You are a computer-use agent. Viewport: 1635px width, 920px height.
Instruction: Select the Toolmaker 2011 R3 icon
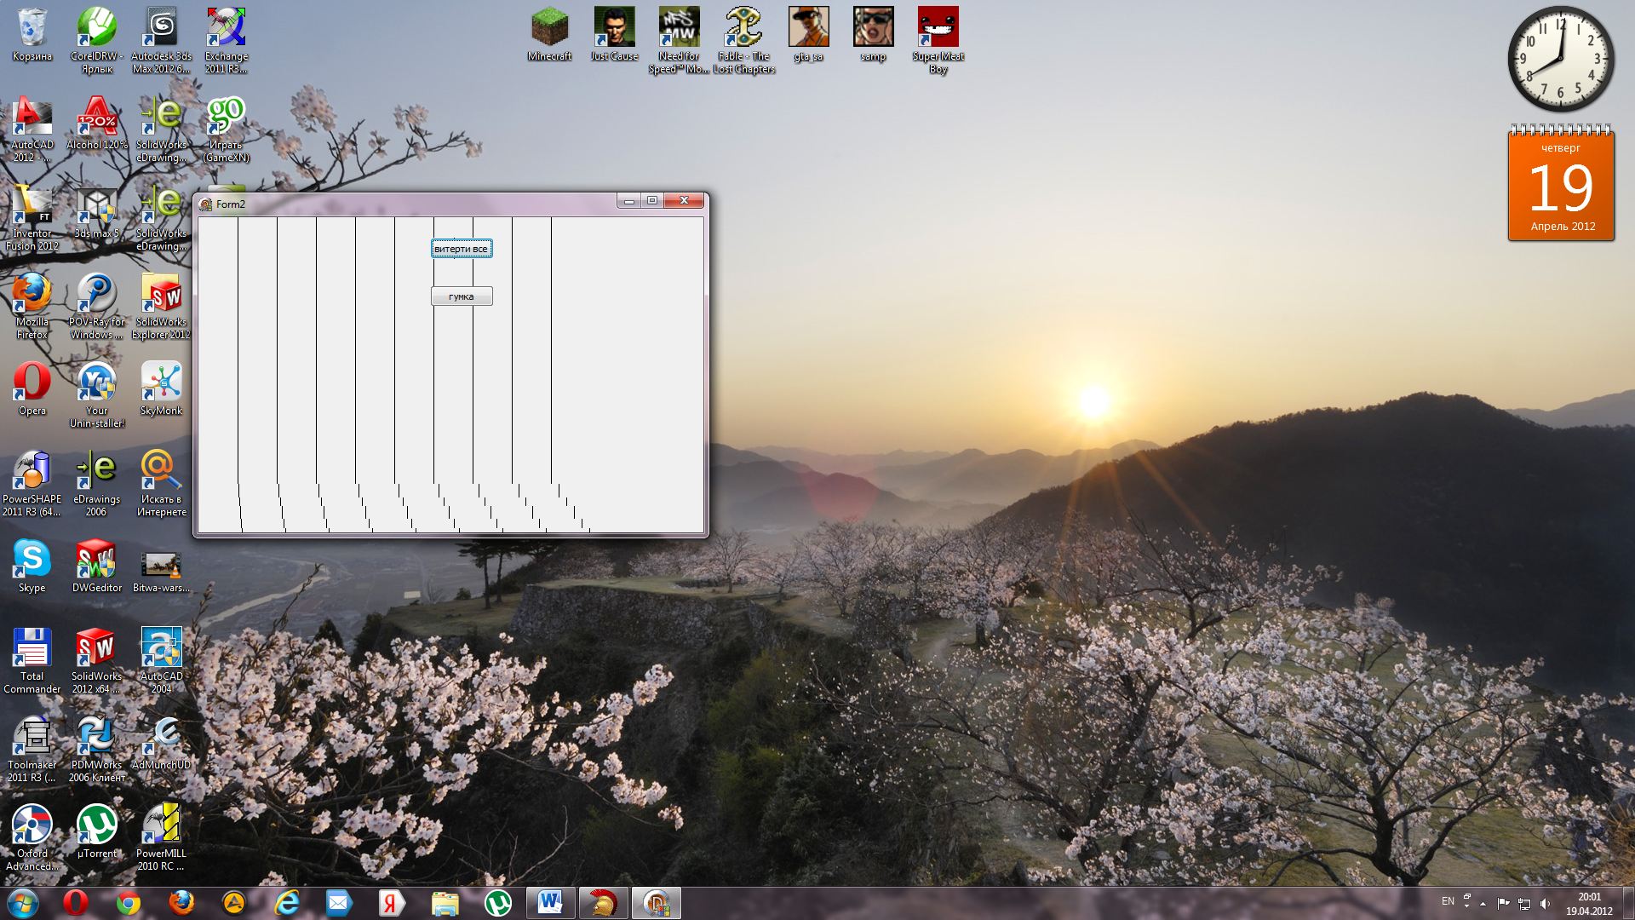[x=32, y=749]
